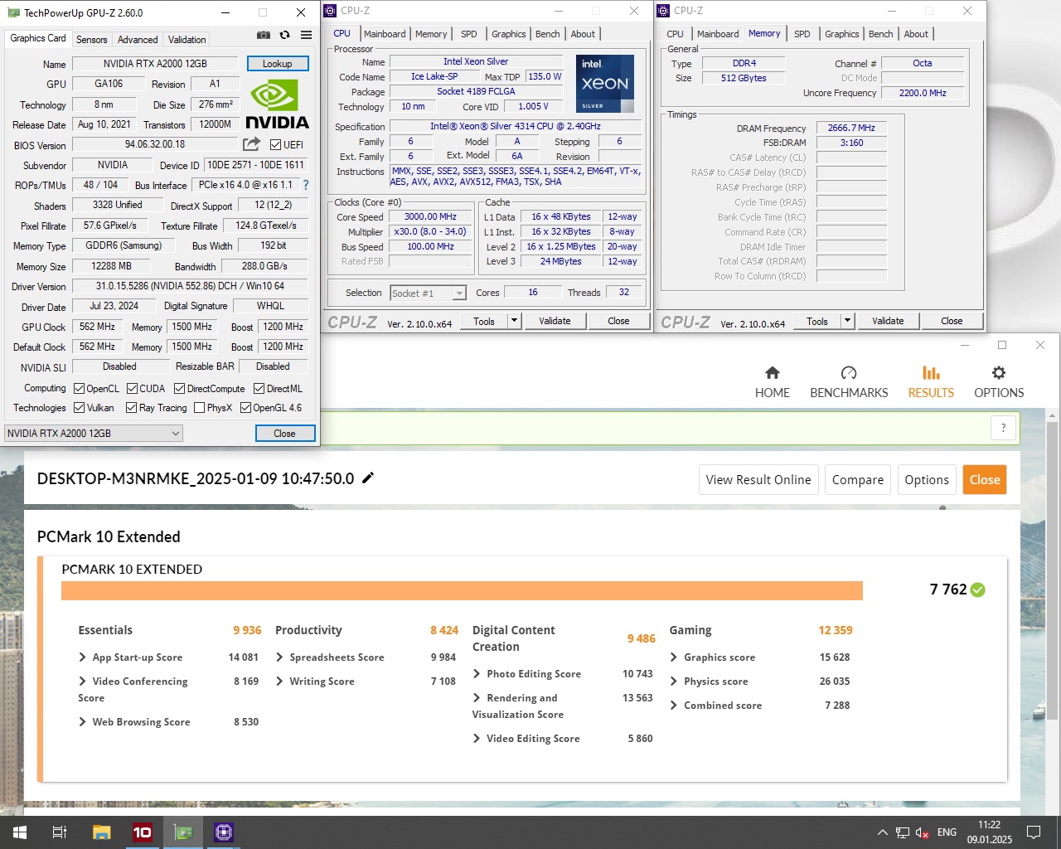Image resolution: width=1061 pixels, height=849 pixels.
Task: Click the muted volume tray icon
Action: pyautogui.click(x=922, y=832)
